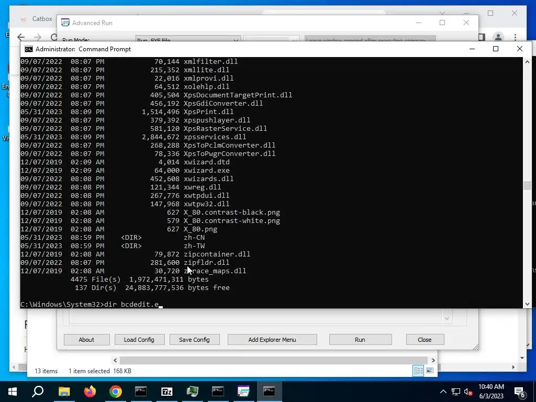
Task: Click the Add Explorer Menu button
Action: coord(272,339)
